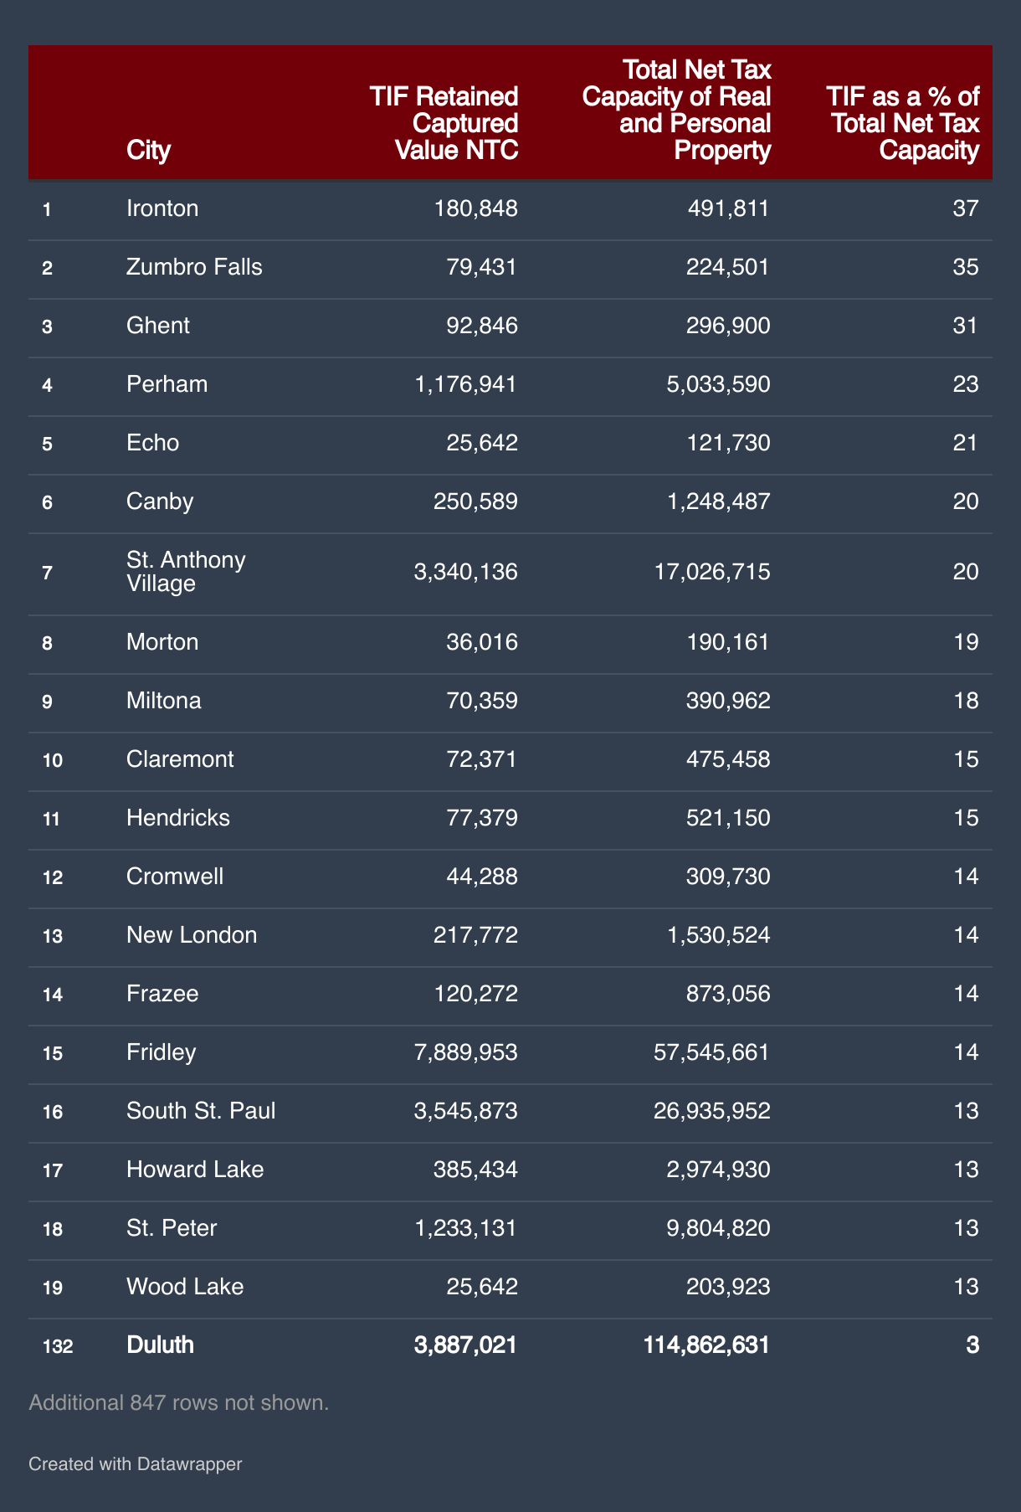This screenshot has width=1021, height=1512.
Task: Click the South St. Paul city name
Action: click(201, 1111)
